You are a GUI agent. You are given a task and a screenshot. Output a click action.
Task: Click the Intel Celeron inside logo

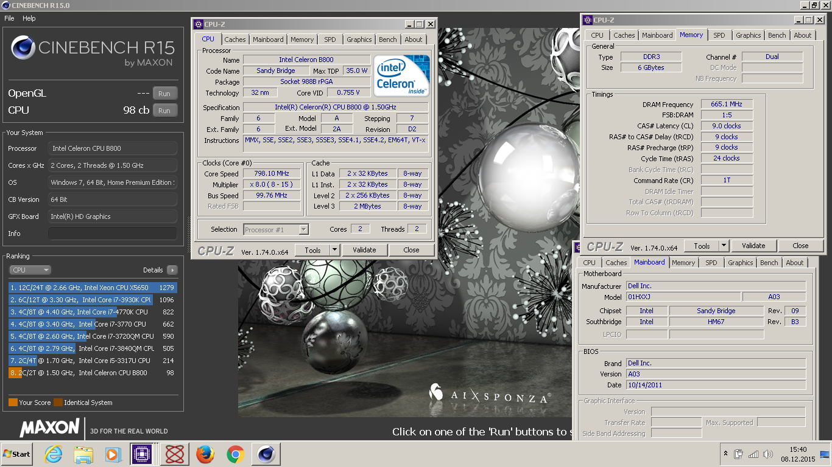(401, 75)
